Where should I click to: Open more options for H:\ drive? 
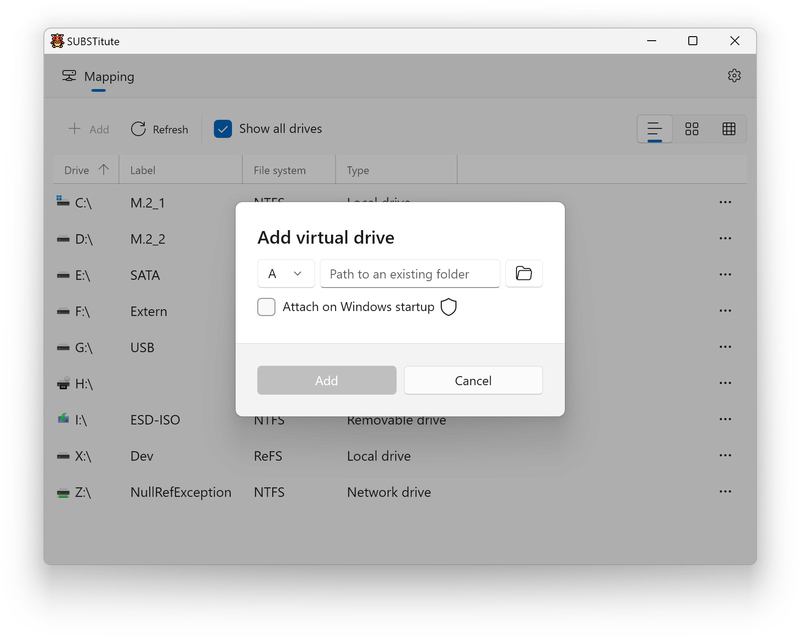tap(725, 383)
